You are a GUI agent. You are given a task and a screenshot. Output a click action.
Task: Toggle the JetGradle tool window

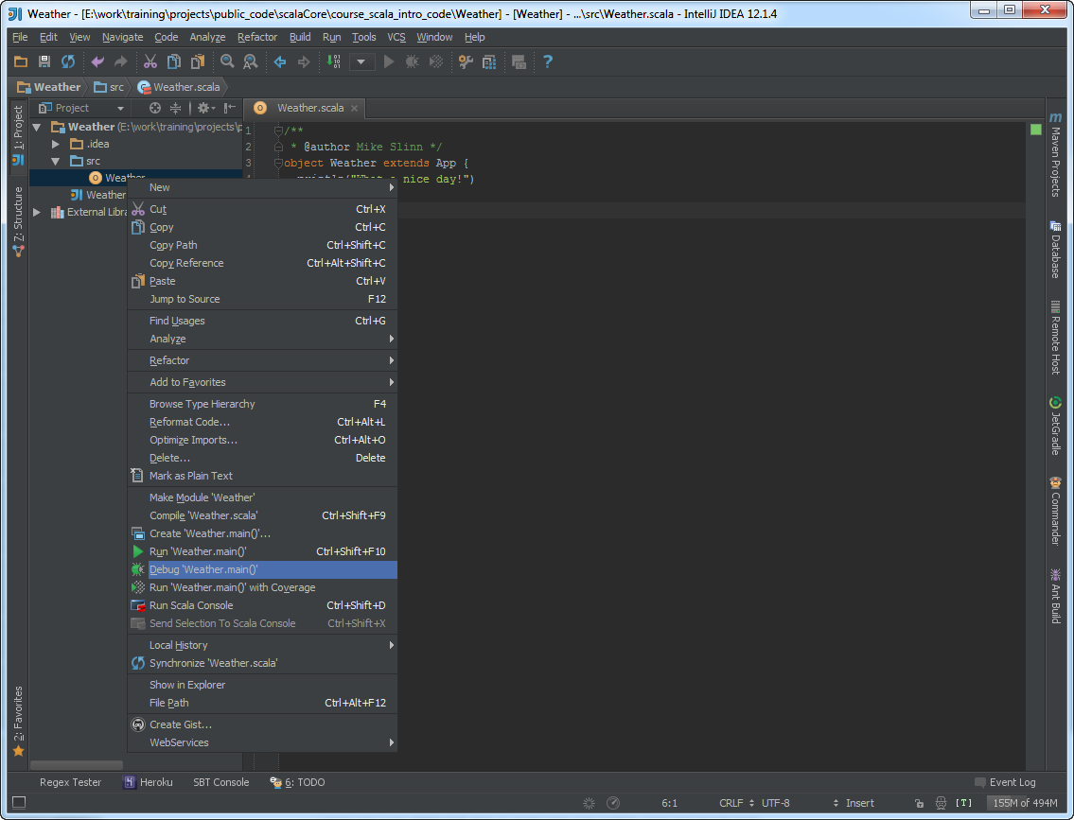[1055, 426]
